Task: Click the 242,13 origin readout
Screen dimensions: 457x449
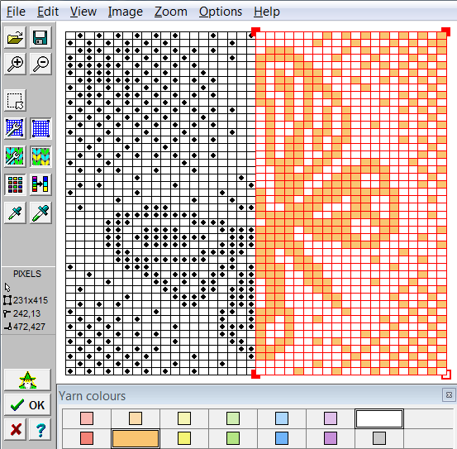Action: coord(26,313)
